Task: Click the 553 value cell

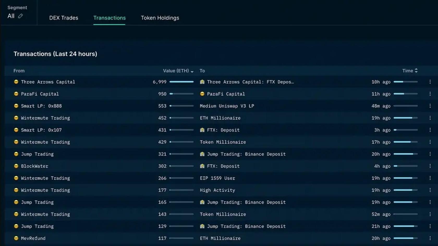Action: (162, 106)
